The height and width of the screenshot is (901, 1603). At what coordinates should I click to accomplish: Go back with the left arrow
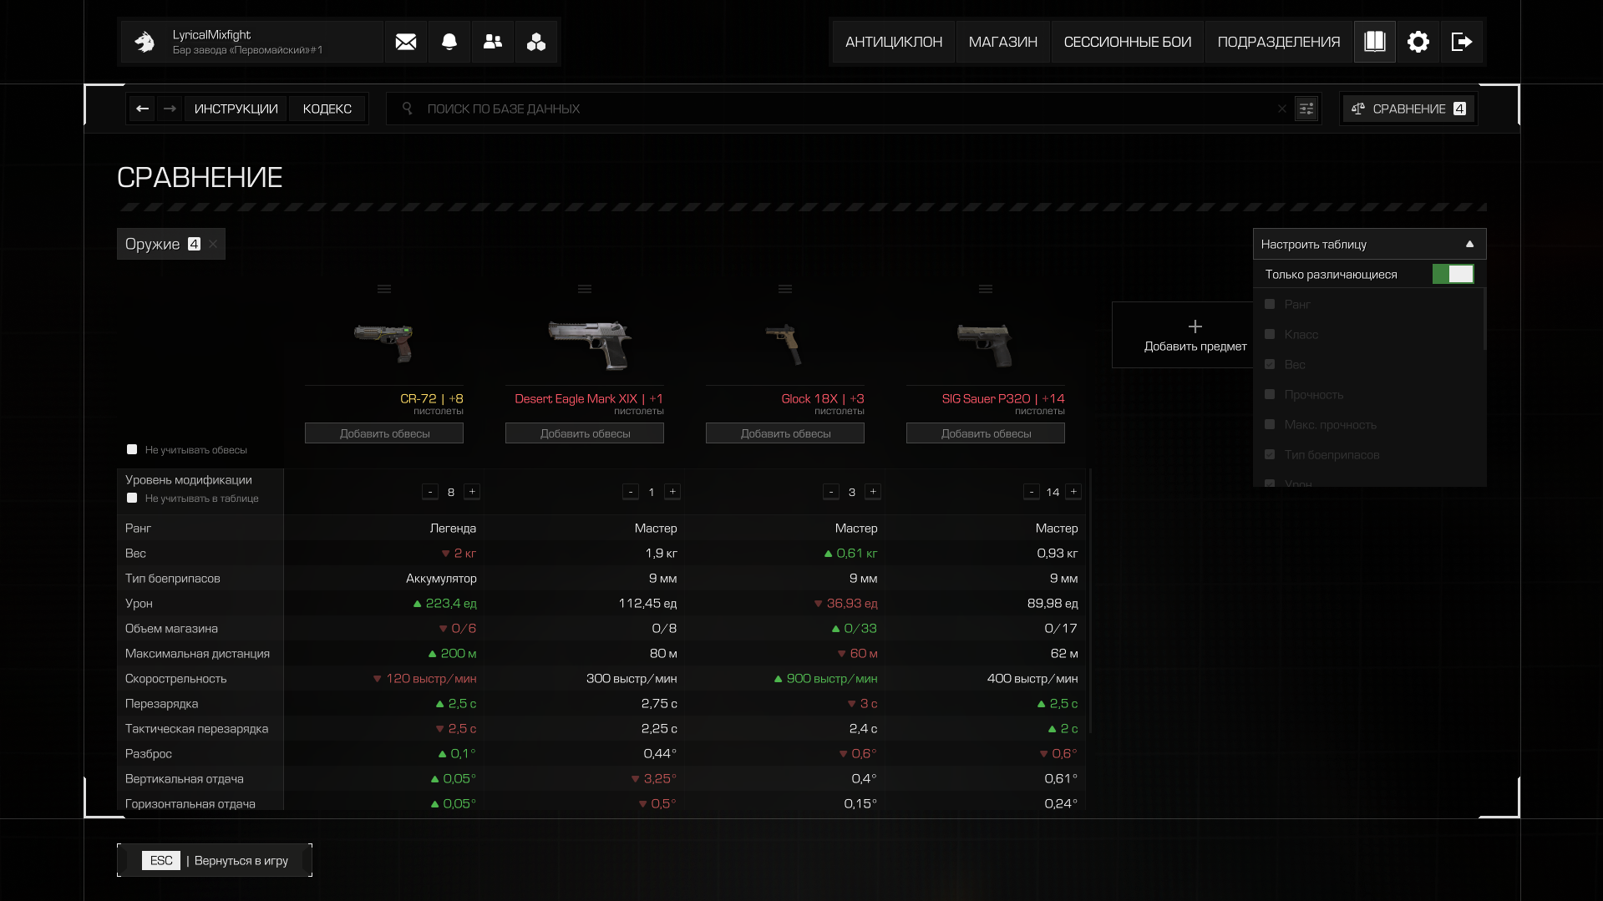tap(143, 109)
